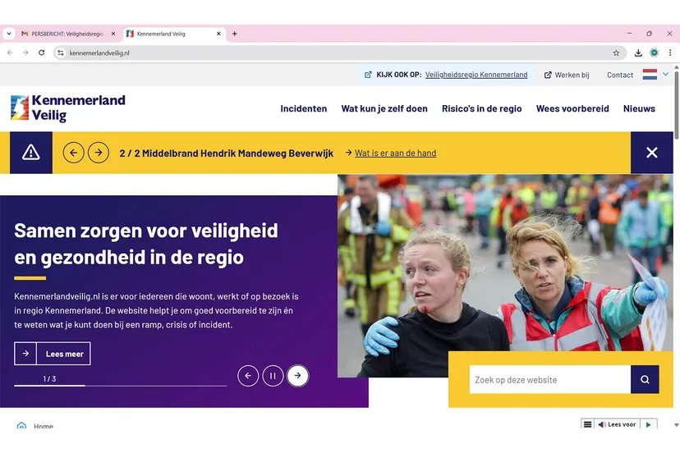Bookmark this page with star icon

pyautogui.click(x=616, y=53)
